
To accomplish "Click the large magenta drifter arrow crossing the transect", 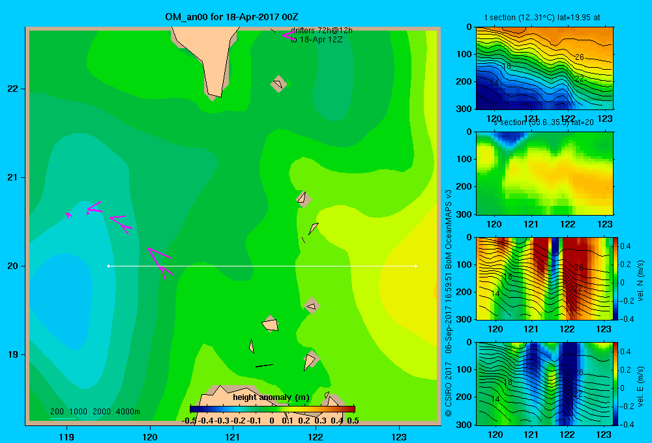I will click(161, 263).
